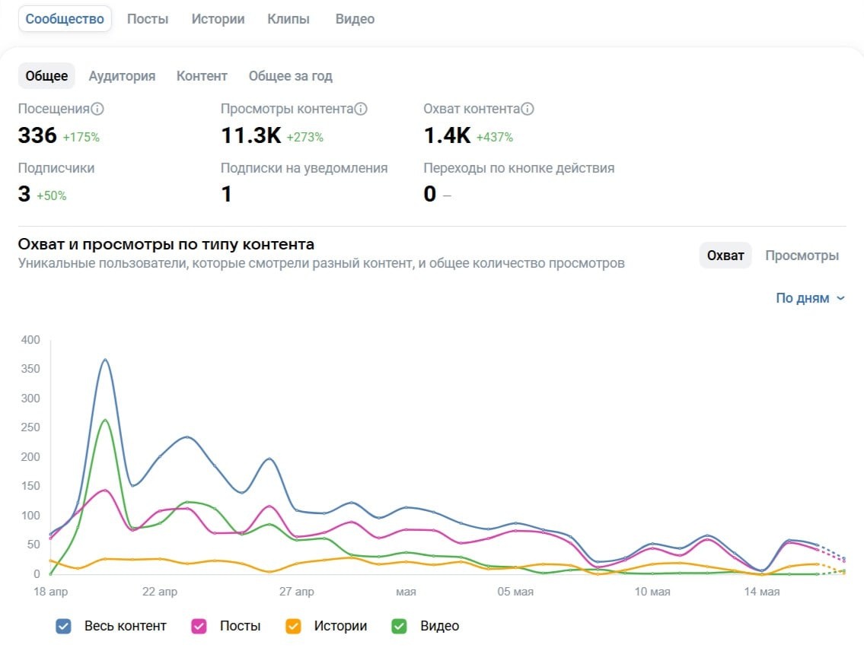This screenshot has width=864, height=651.
Task: Select the Охват chart mode
Action: point(725,256)
